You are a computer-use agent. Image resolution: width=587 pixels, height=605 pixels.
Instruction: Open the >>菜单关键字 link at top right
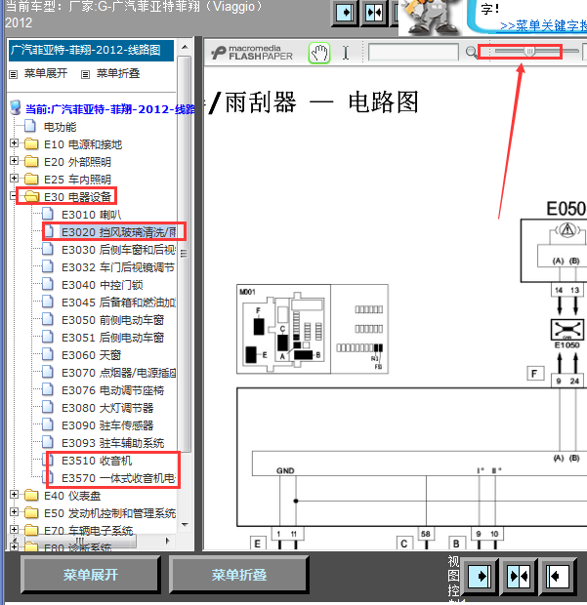(x=543, y=25)
